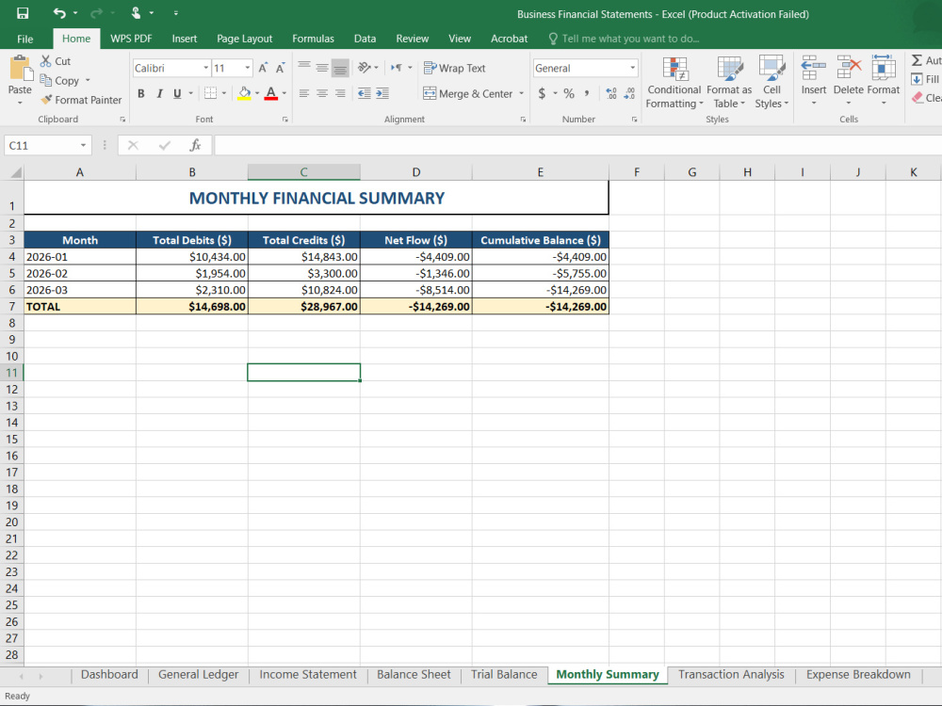
Task: Expand the Copy options arrow
Action: 88,80
